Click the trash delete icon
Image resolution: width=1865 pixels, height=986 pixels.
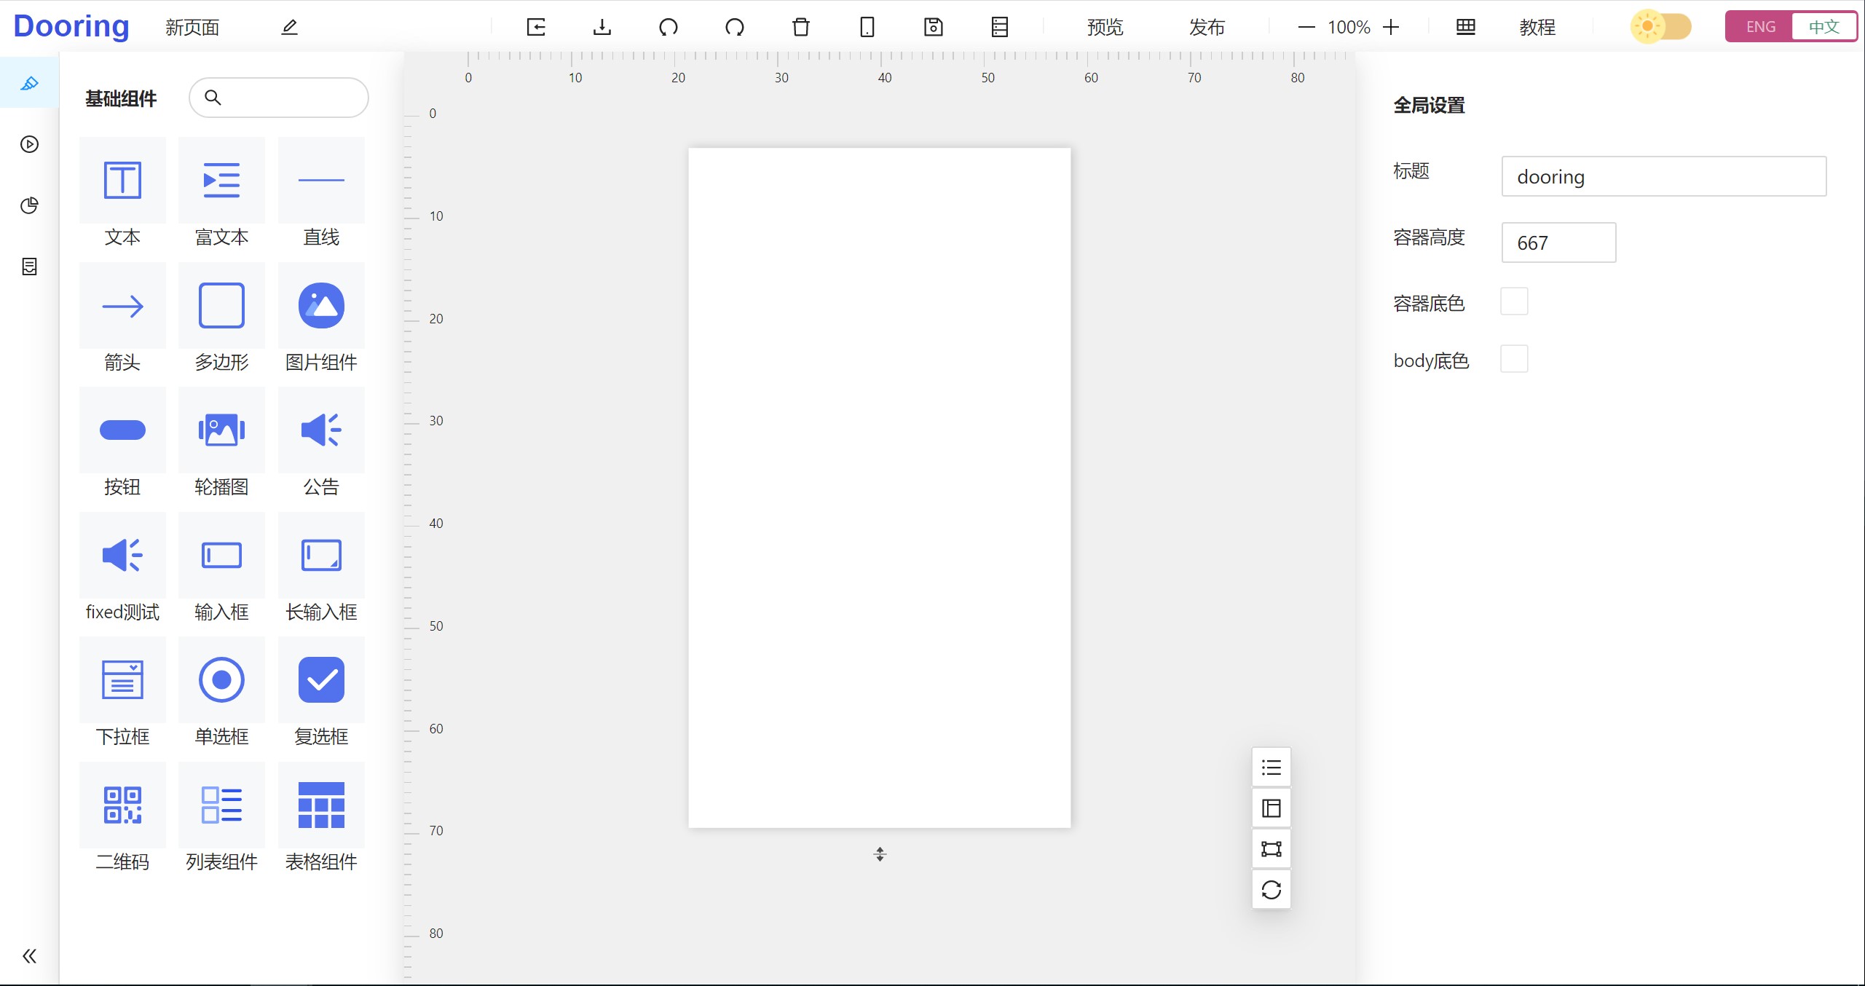800,27
